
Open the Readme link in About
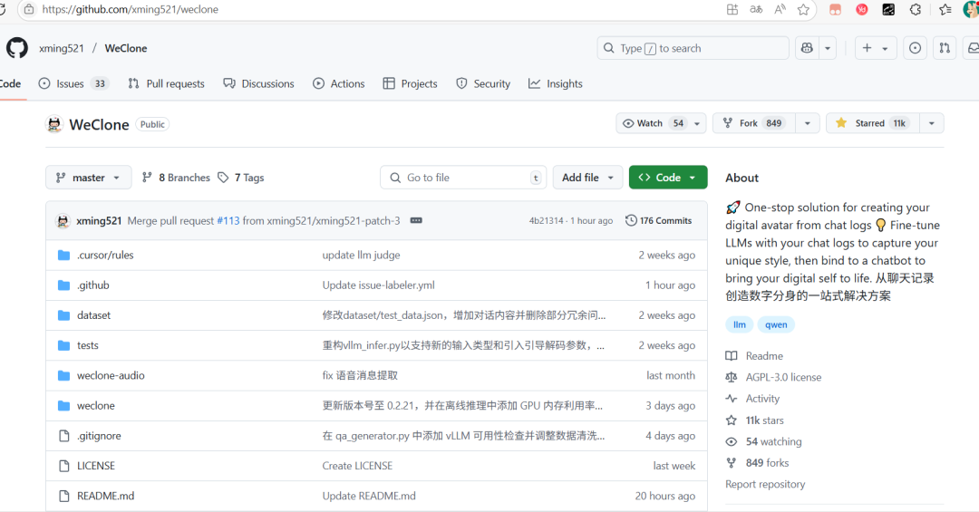(x=754, y=356)
